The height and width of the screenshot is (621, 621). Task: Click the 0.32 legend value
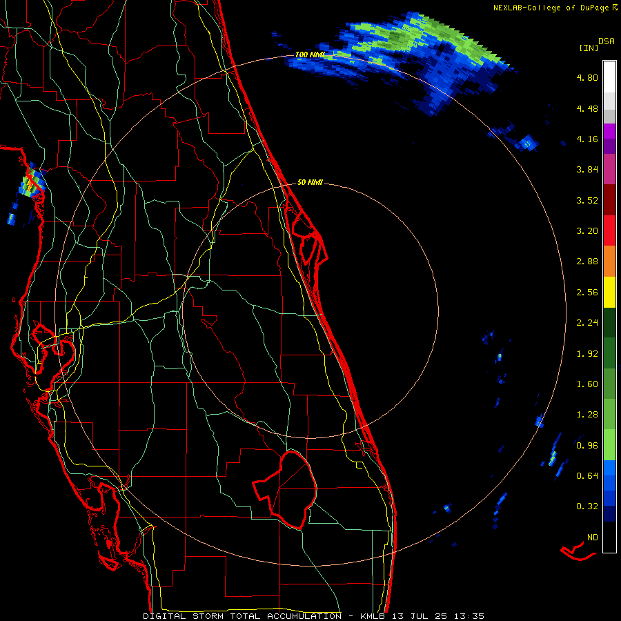587,506
